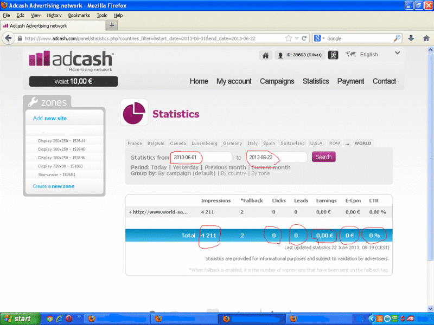The height and width of the screenshot is (325, 434).
Task: Click the purple Search button
Action: click(323, 157)
